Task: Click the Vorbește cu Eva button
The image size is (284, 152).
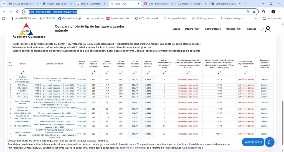Action: 253,142
